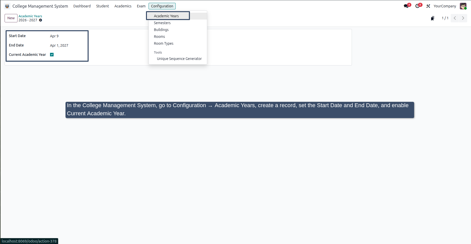Image resolution: width=471 pixels, height=244 pixels.
Task: Click the 2026 - 2027 record title
Action: pos(28,20)
